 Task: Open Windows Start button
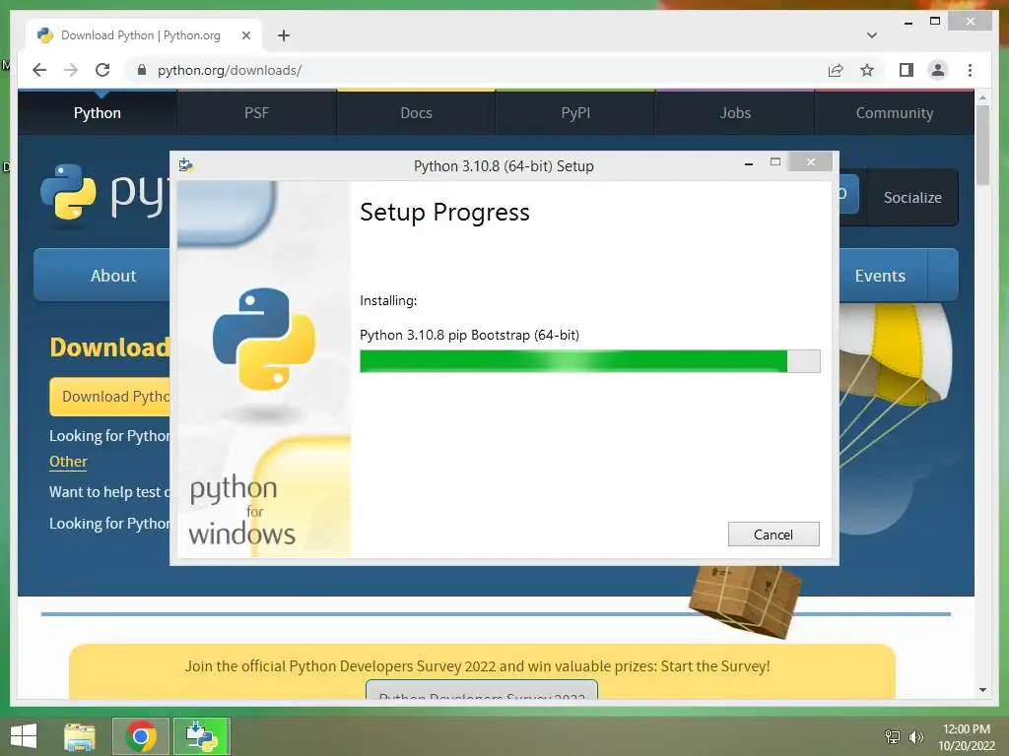point(24,736)
